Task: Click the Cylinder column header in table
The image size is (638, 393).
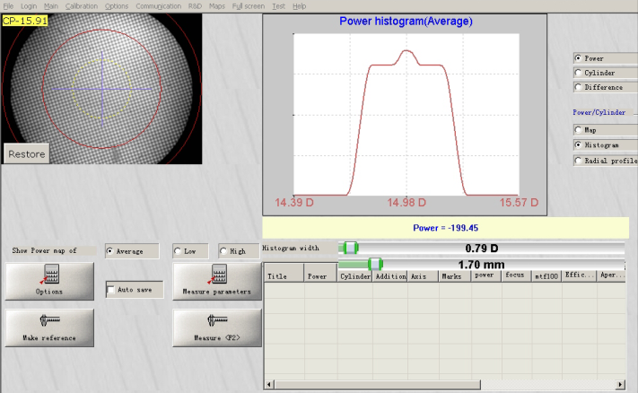Action: [x=355, y=277]
